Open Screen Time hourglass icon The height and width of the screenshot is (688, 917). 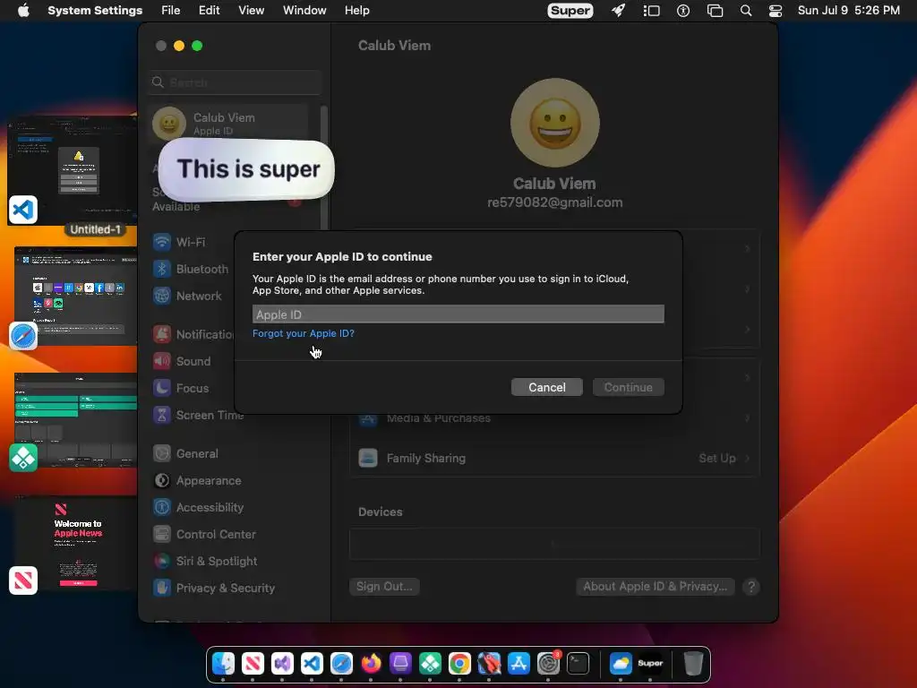[161, 415]
